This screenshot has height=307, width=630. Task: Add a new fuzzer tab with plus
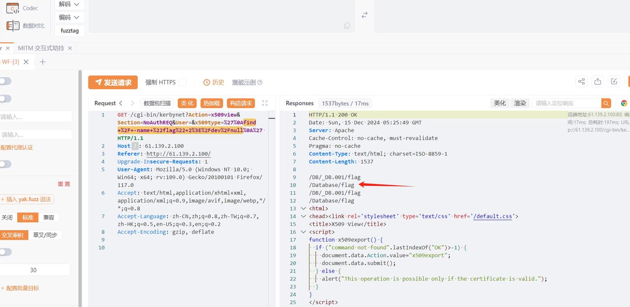tap(42, 62)
